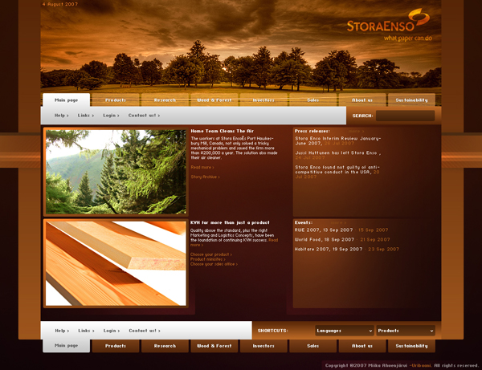Select Wood & Forest in footer navigation
482x370 pixels.
214,346
